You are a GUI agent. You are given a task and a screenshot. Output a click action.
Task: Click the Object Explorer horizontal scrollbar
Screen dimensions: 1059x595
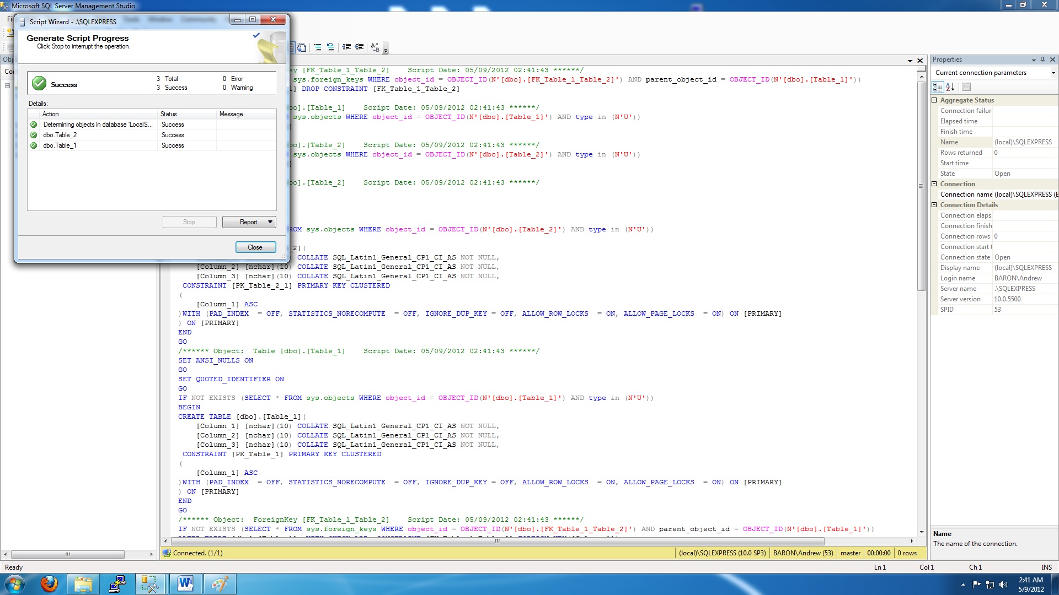pos(68,554)
